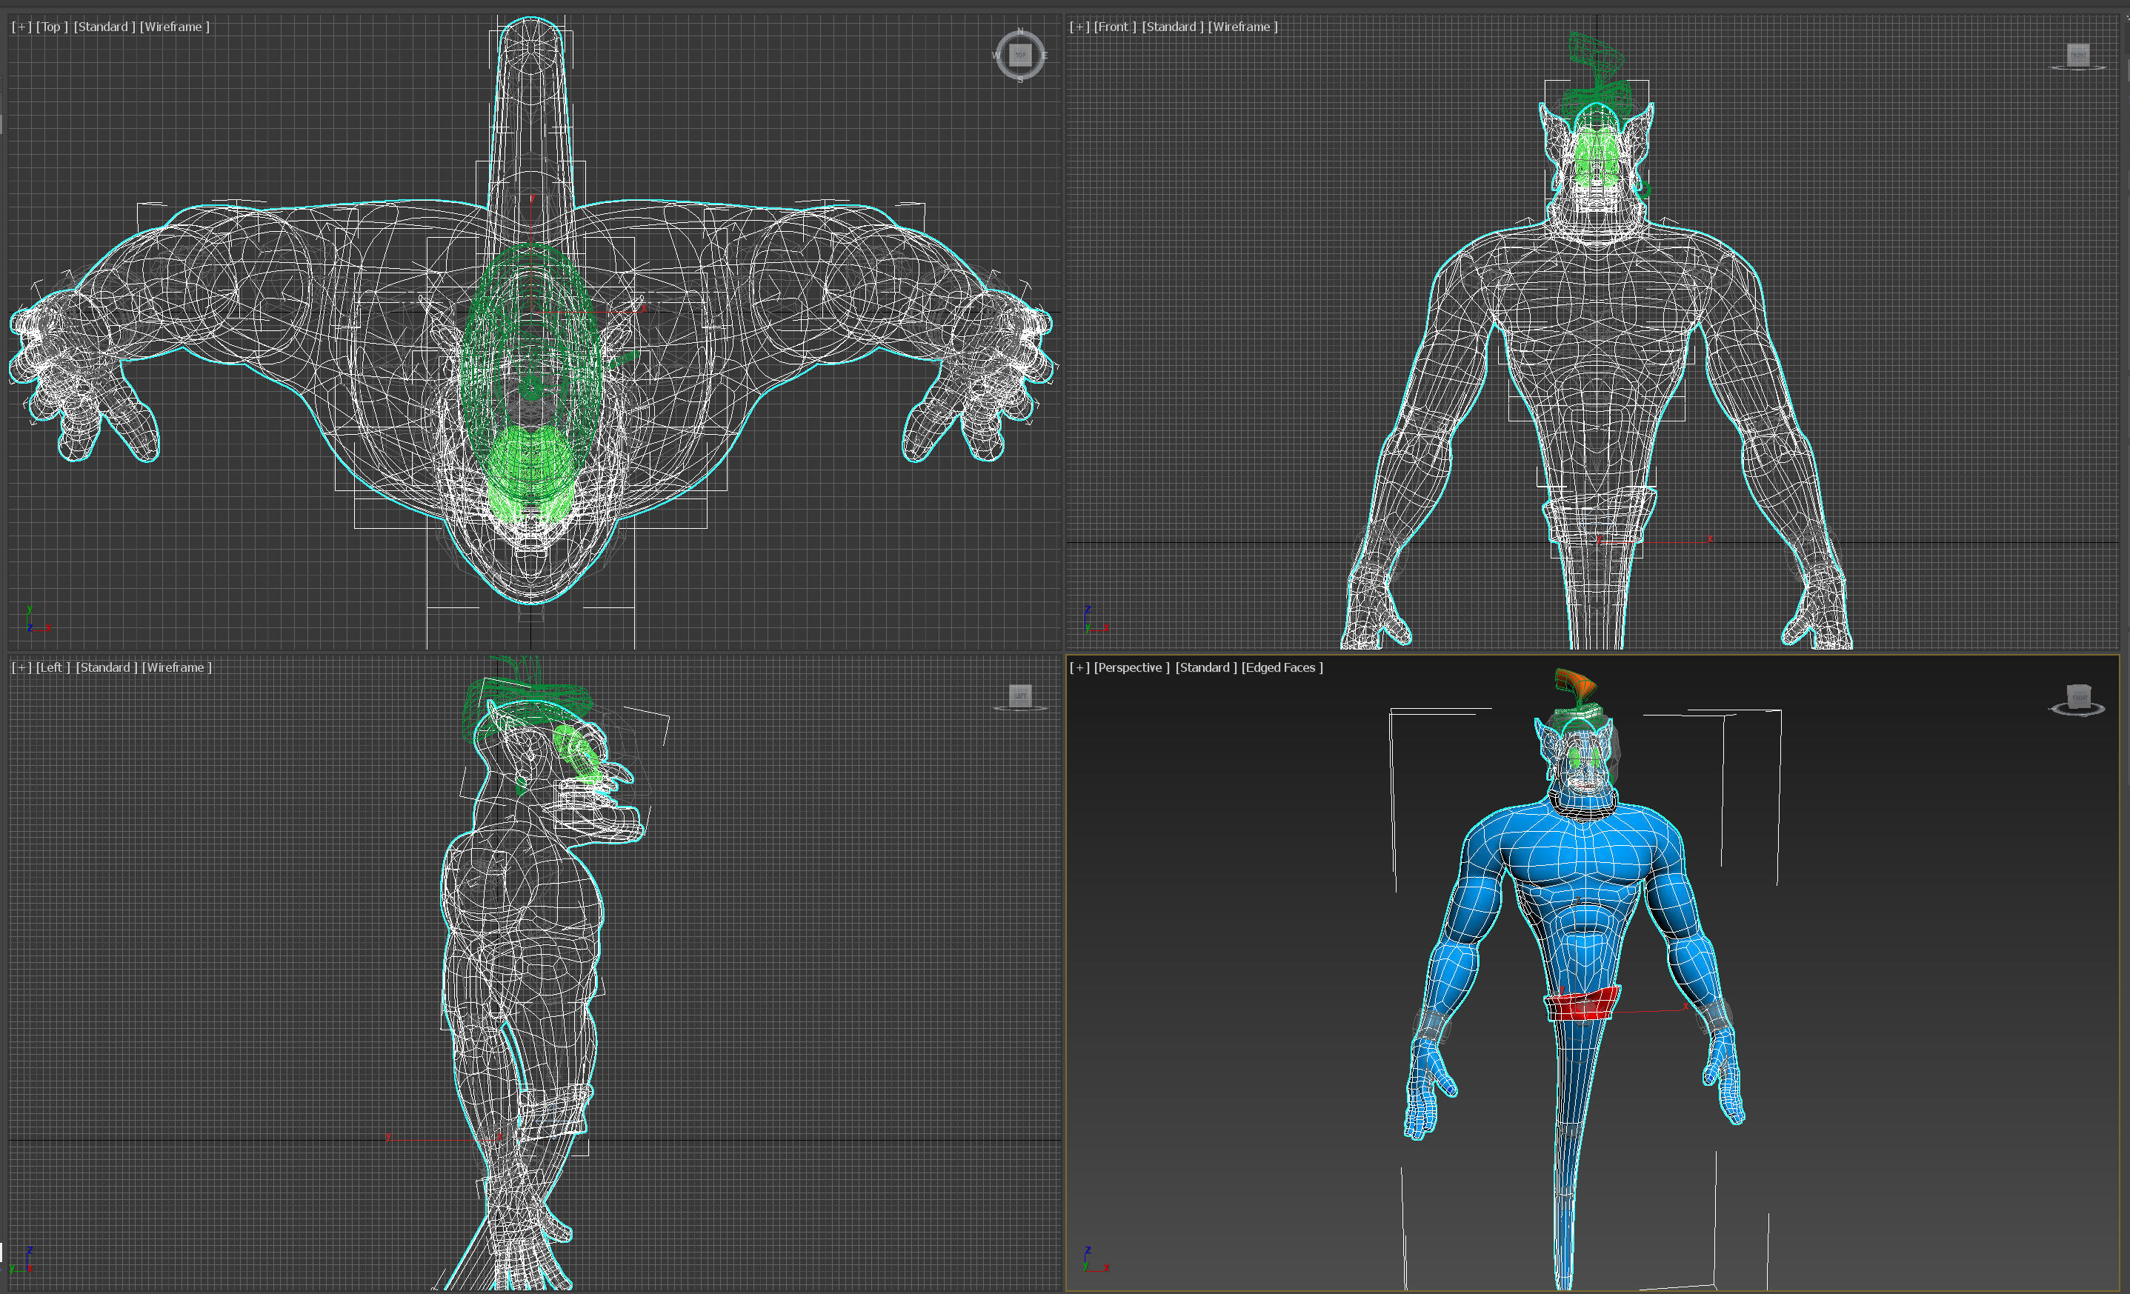Select the red waistband object in Perspective view
The width and height of the screenshot is (2130, 1294).
point(1582,1005)
